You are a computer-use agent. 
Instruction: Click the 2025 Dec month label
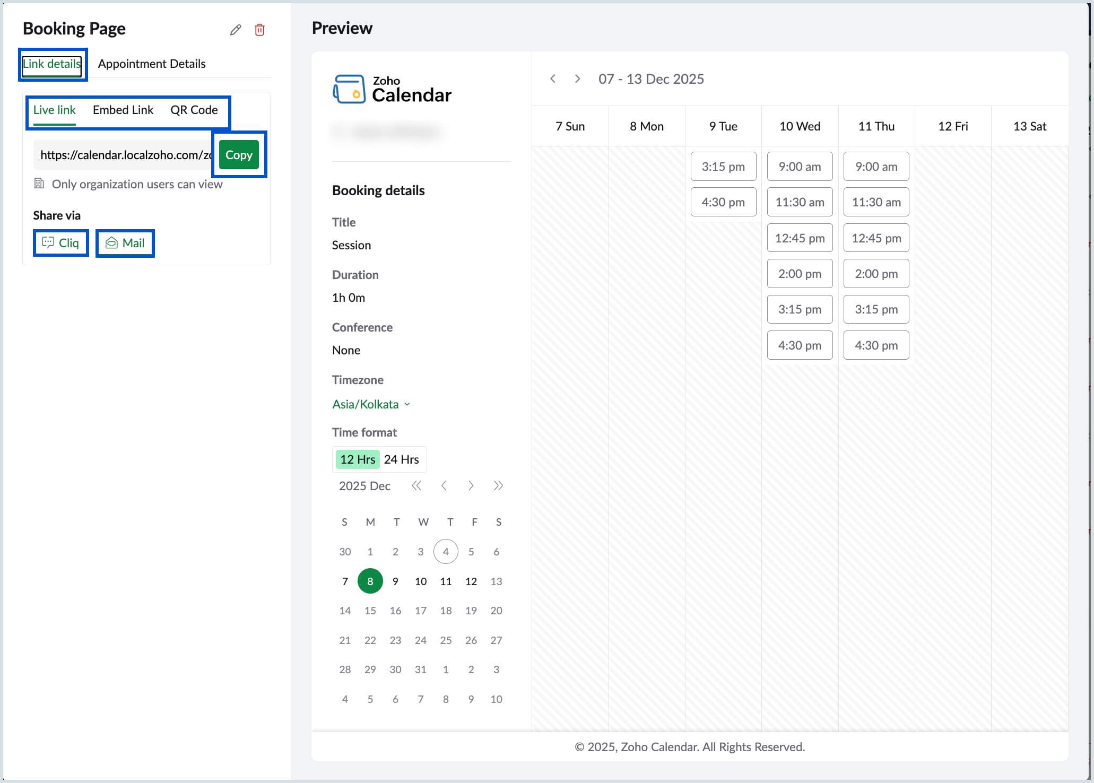tap(364, 486)
